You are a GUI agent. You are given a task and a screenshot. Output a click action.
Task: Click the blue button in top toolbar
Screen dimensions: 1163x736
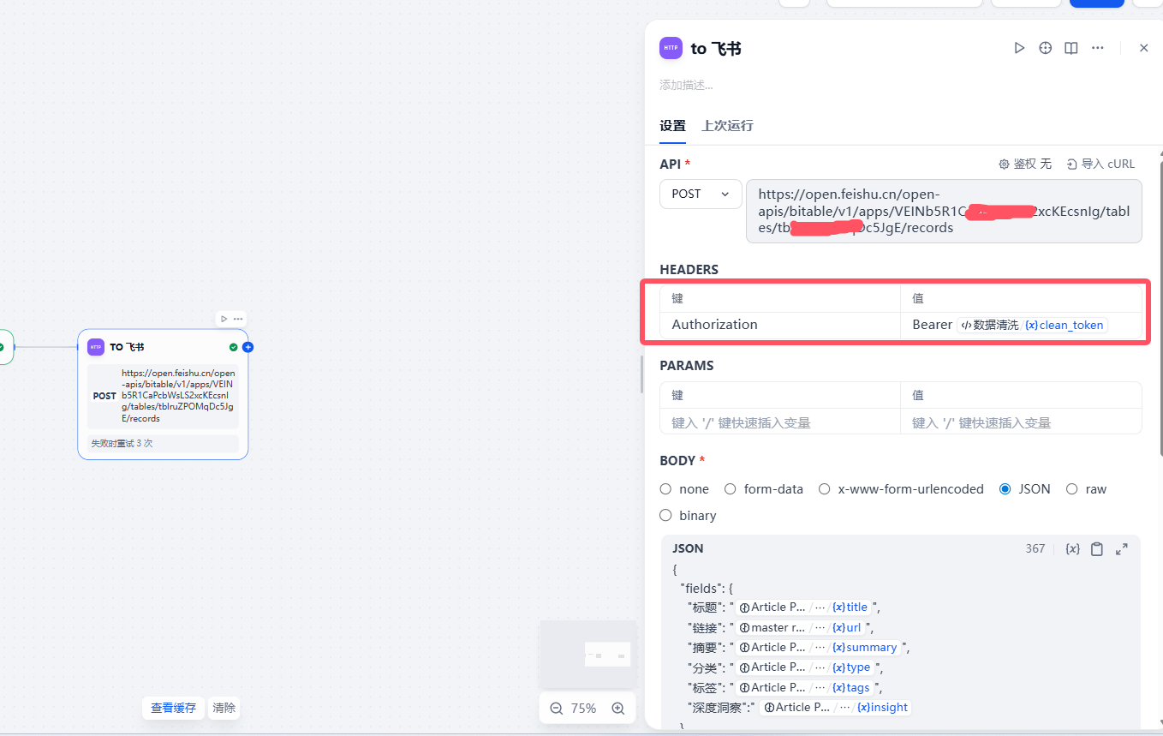1096,3
